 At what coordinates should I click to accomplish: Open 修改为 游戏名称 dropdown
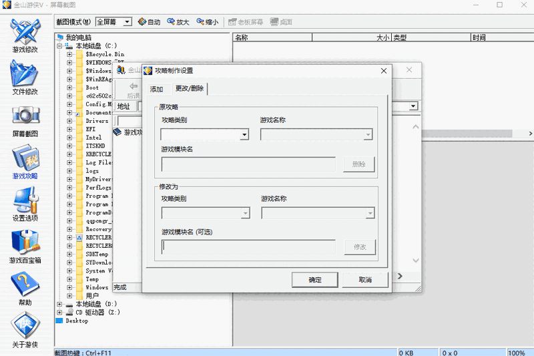click(x=370, y=213)
